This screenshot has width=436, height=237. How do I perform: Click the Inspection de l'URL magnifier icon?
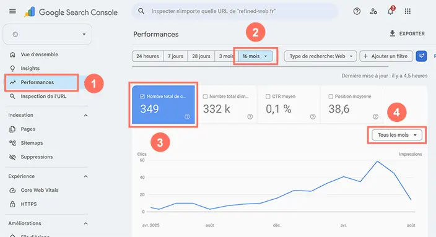click(x=12, y=97)
